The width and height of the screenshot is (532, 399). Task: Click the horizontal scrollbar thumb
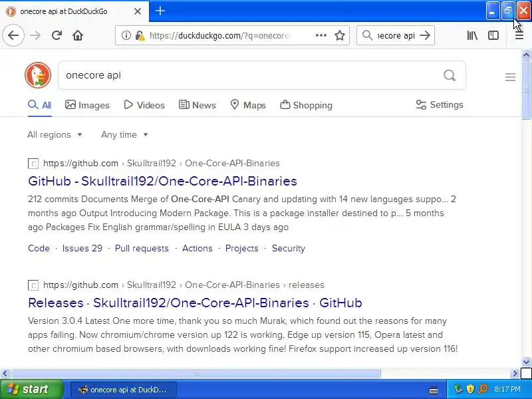(196, 374)
